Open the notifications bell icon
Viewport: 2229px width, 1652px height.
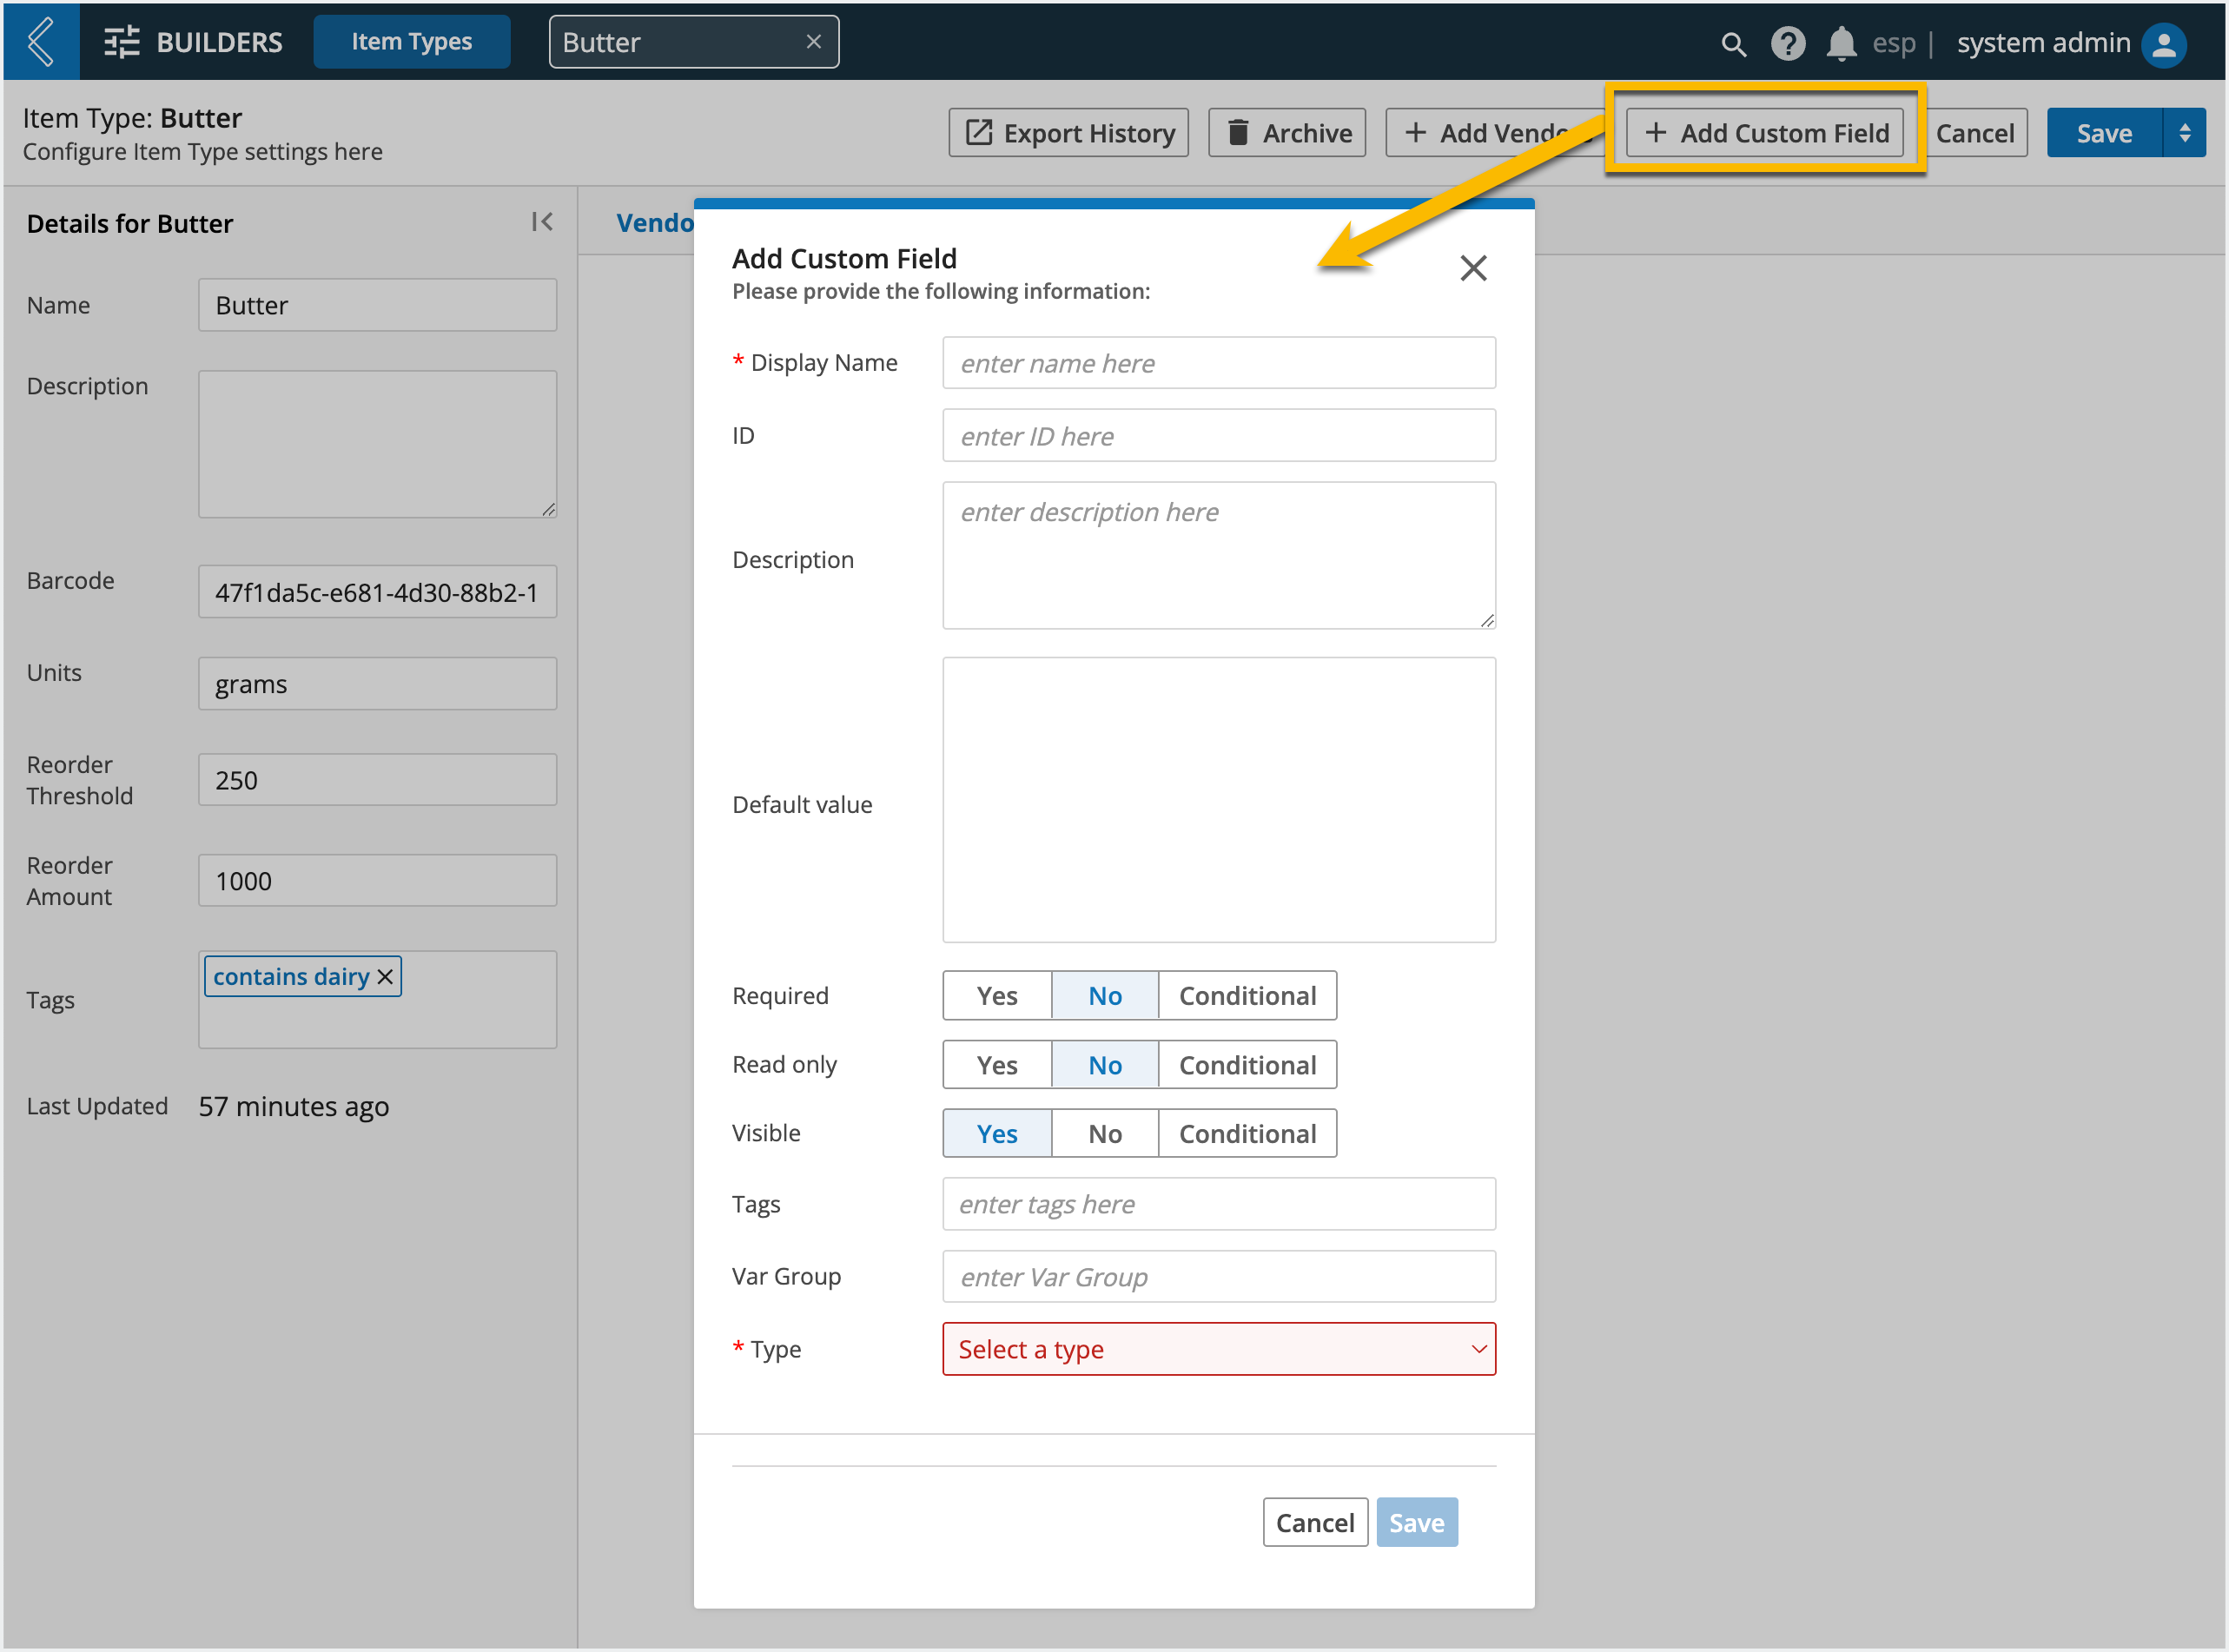(x=1841, y=43)
